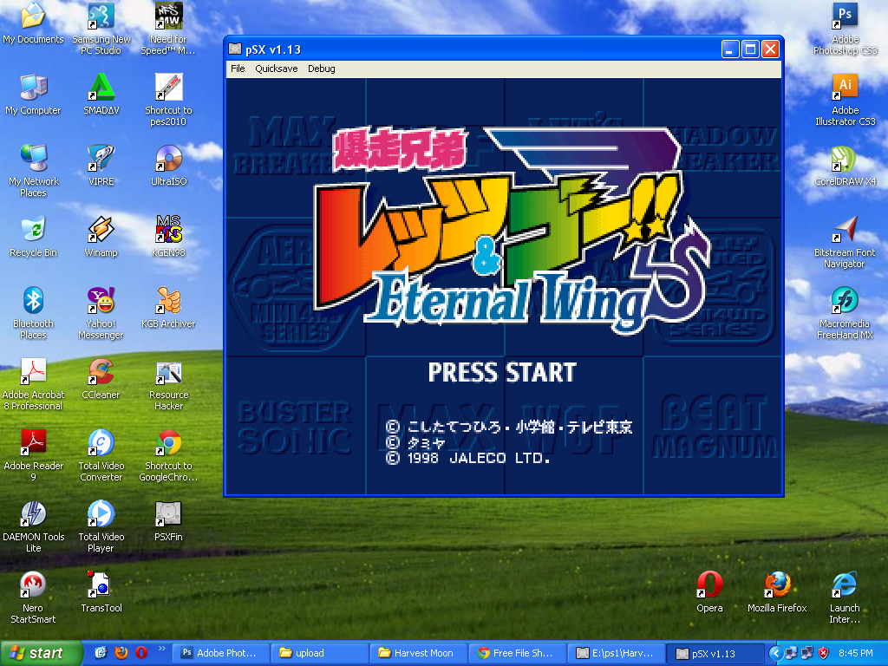The image size is (888, 666).
Task: Open the My Documents desktop icon
Action: pos(33,23)
